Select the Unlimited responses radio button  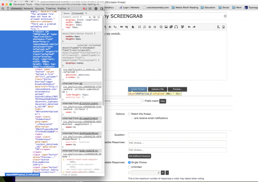click(x=129, y=167)
